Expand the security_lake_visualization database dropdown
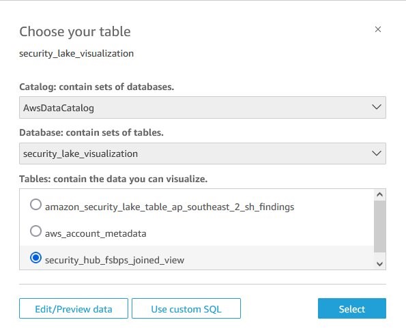Image resolution: width=406 pixels, height=335 pixels. pyautogui.click(x=203, y=154)
